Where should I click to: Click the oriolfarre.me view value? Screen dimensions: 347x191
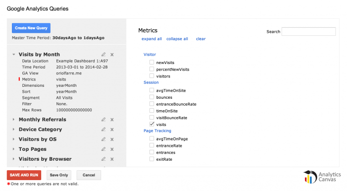69,73
